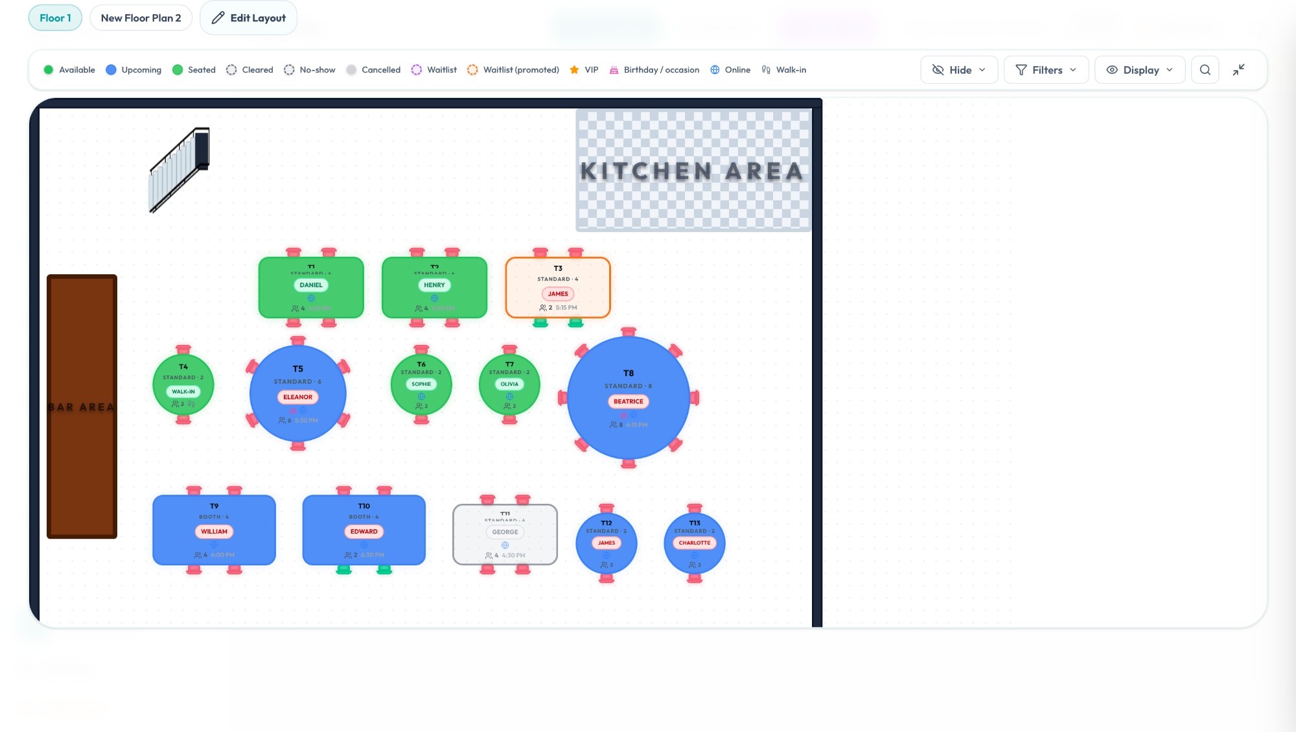Viewport: 1296px width, 732px height.
Task: Click the staircase icon on floor plan
Action: coord(179,170)
